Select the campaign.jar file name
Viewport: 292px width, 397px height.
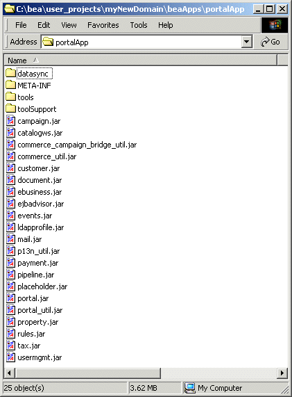39,121
